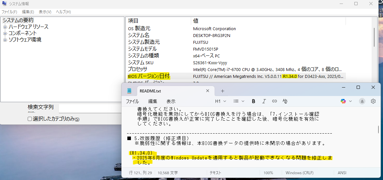Screen dimensions: 383x180
Task: Expand ソフトウェア環境 tree node
Action: 5,40
